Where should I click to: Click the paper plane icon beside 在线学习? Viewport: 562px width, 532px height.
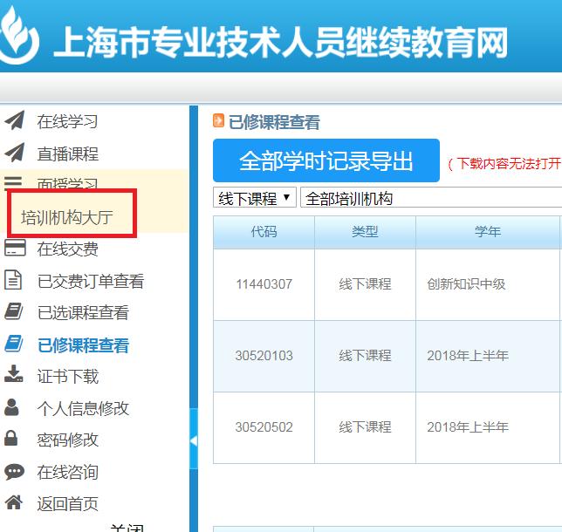15,120
